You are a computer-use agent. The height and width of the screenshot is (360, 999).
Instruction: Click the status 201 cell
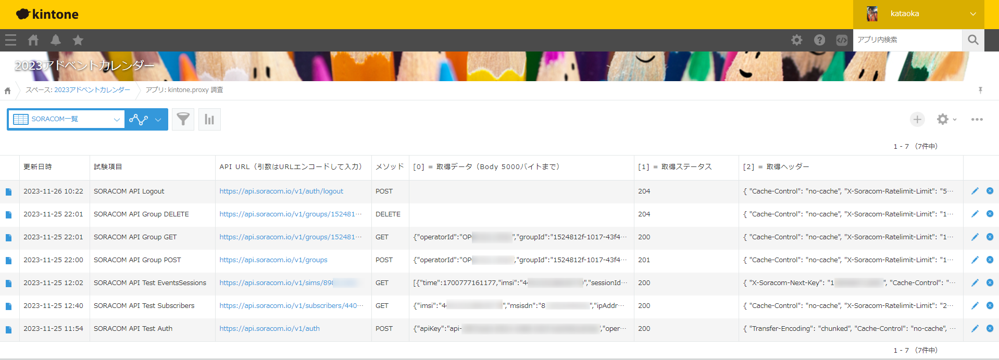pyautogui.click(x=686, y=260)
